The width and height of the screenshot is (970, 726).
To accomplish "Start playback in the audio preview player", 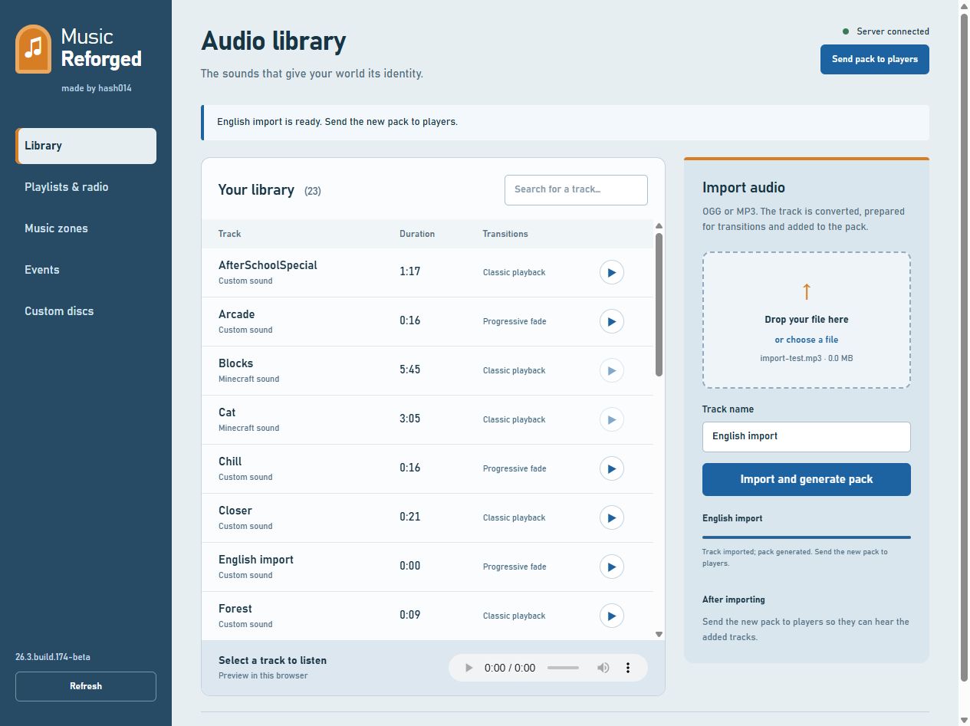I will [x=469, y=668].
